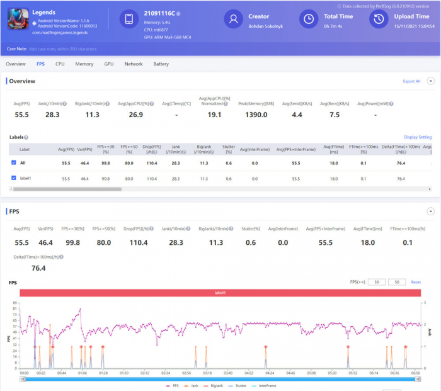Screen dimensions: 441x391
Task: Collapse the Overview section
Action: point(430,81)
